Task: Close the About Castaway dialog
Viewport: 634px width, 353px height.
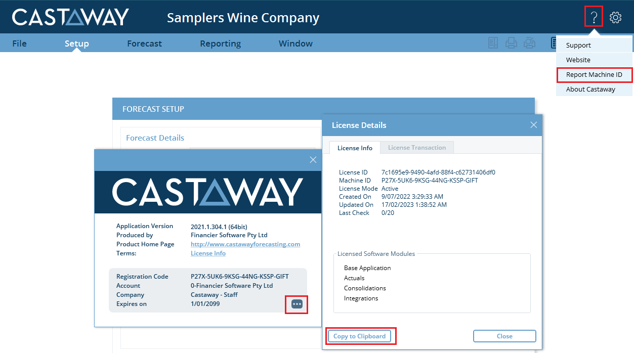Action: (313, 160)
